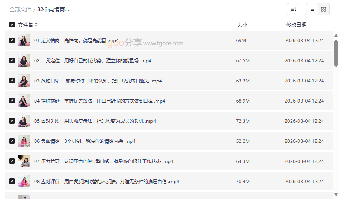Sort by 文件名 column header
The height and width of the screenshot is (199, 339).
[25, 25]
